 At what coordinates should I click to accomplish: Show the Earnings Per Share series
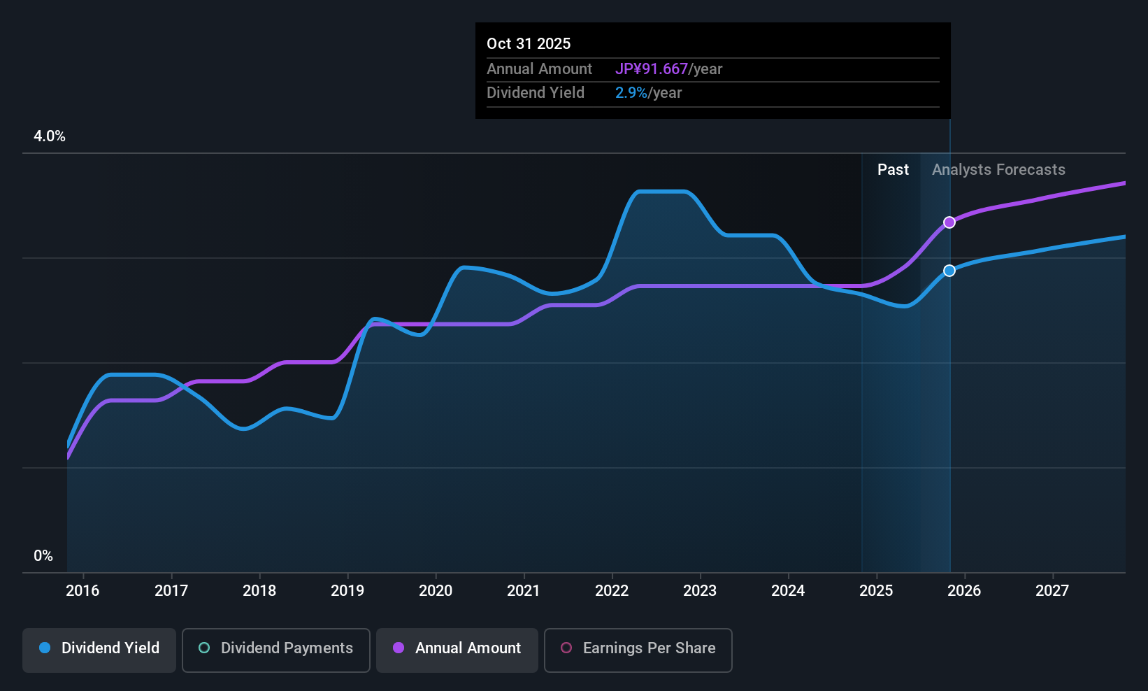638,650
